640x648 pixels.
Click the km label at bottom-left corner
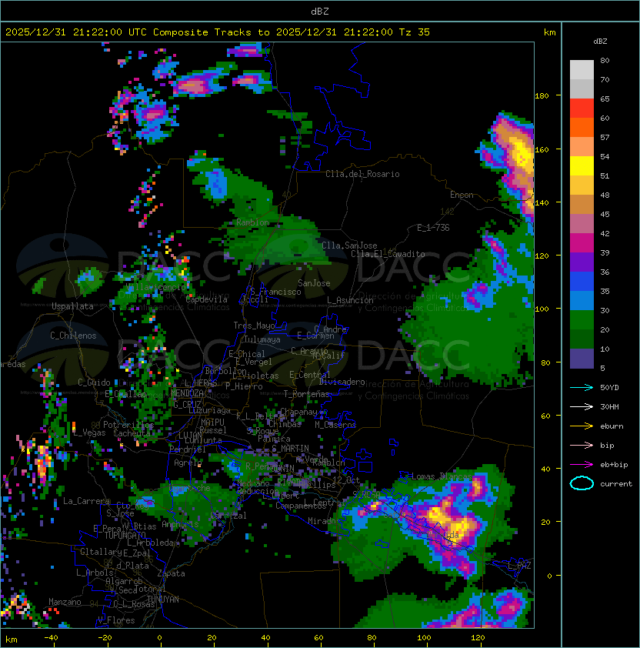point(12,640)
